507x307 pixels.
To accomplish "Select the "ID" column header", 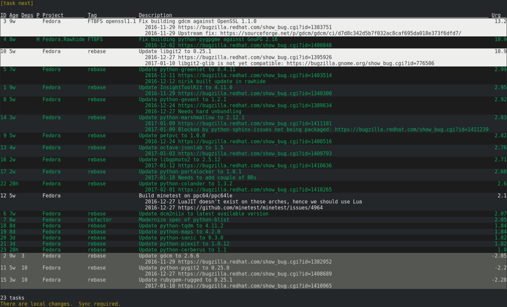I will (x=3, y=15).
